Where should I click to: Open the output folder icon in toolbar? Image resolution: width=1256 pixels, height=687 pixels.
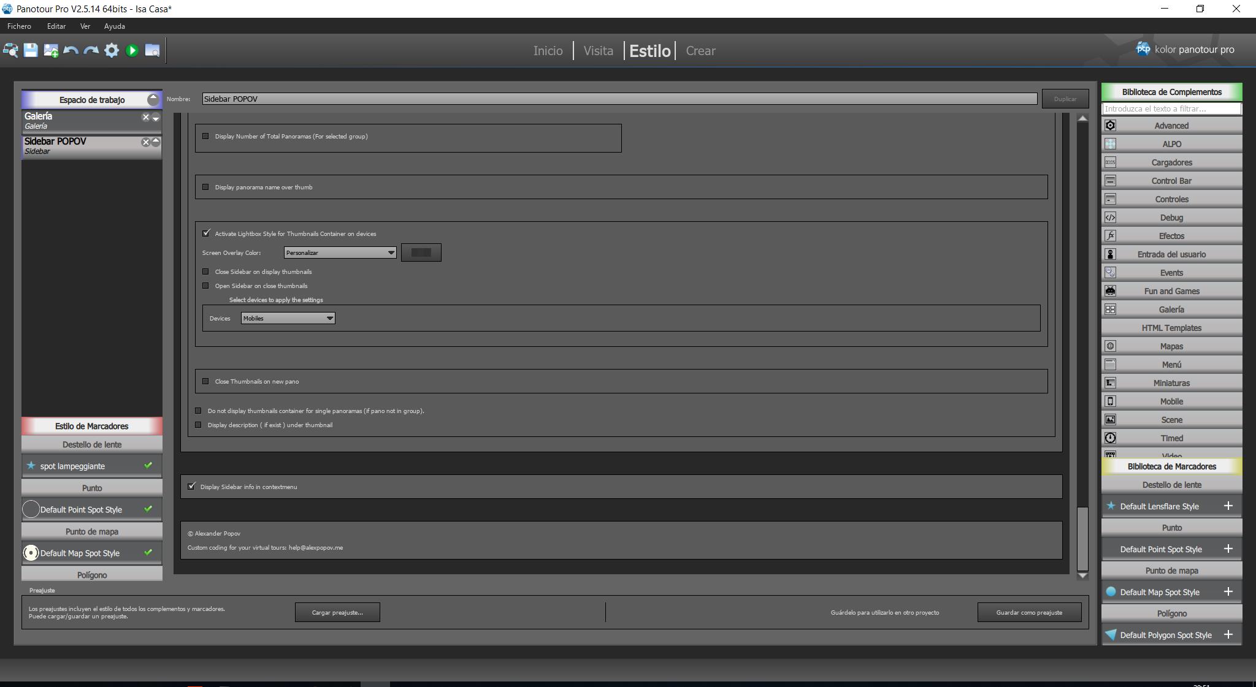click(x=152, y=50)
